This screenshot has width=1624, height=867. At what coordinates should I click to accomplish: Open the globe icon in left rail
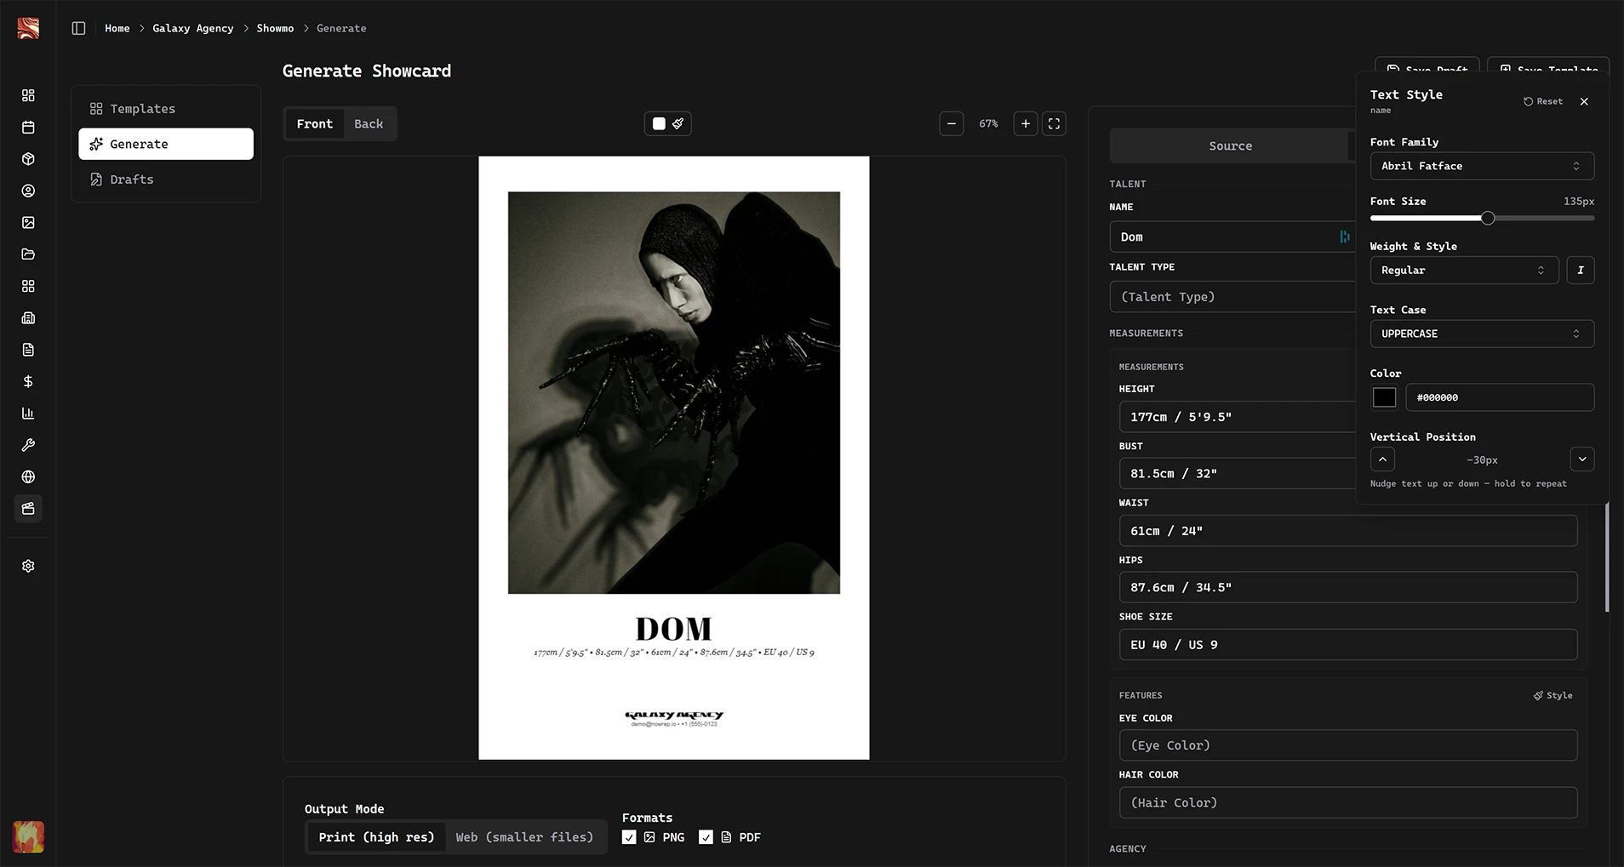pyautogui.click(x=28, y=476)
